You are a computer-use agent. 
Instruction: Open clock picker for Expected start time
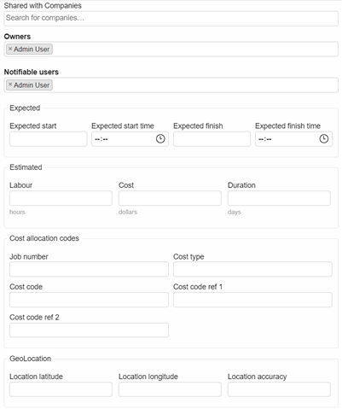coord(160,139)
